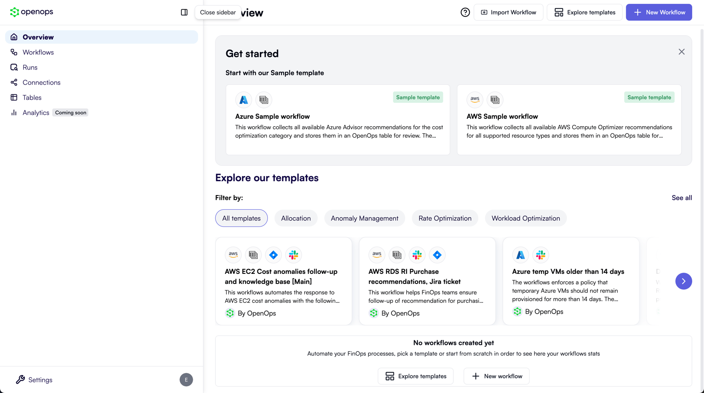Click the Tables grid icon
Viewport: 704px width, 393px height.
pyautogui.click(x=14, y=97)
